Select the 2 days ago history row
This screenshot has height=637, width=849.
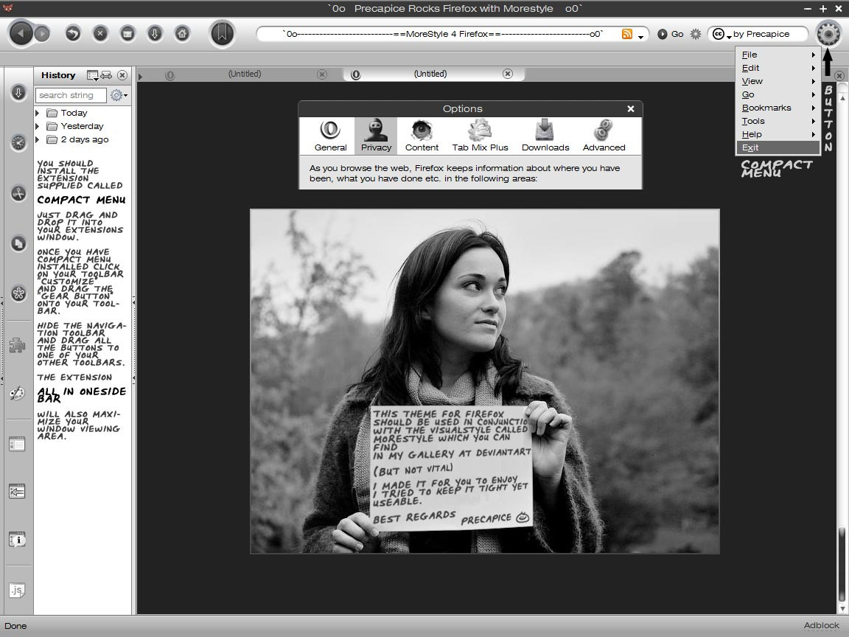(x=83, y=139)
